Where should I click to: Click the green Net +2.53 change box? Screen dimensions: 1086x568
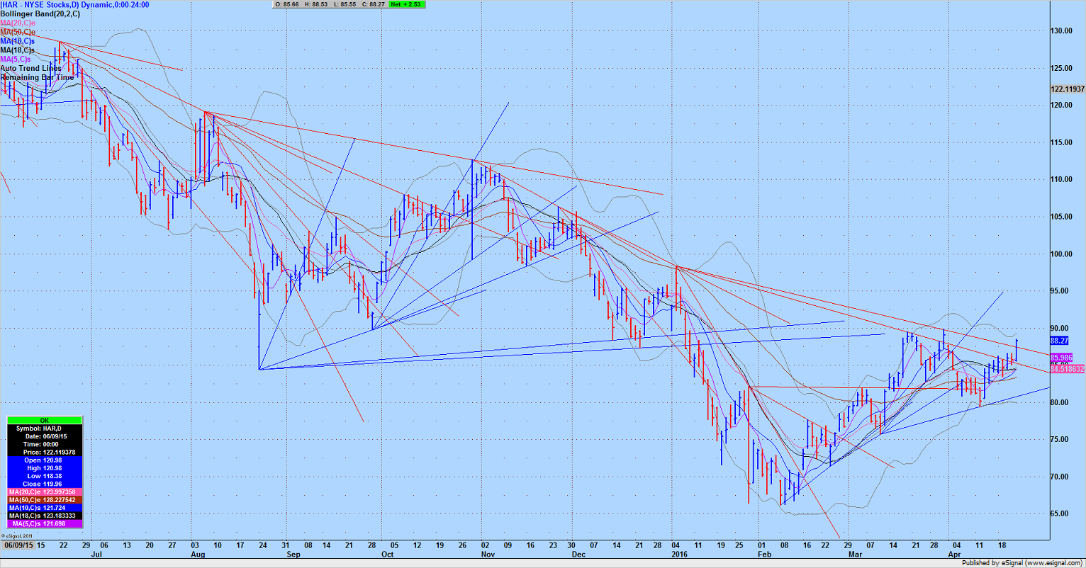(x=407, y=4)
